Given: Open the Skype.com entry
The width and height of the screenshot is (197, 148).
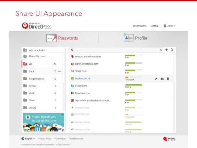Looking at the screenshot, I should [81, 86].
